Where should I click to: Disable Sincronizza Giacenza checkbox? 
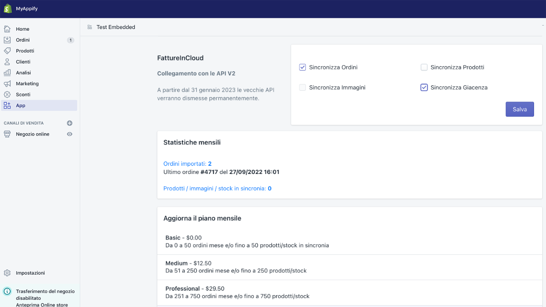[x=424, y=87]
